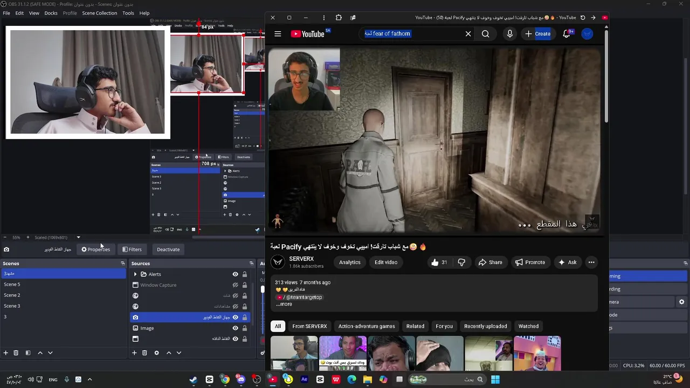This screenshot has height=388, width=690.
Task: Remove selected scene with trash icon
Action: click(x=16, y=353)
